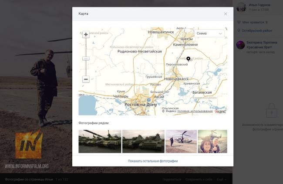The width and height of the screenshot is (283, 184).
Task: Expand the Ещё menu below the photo
Action: [x=221, y=179]
